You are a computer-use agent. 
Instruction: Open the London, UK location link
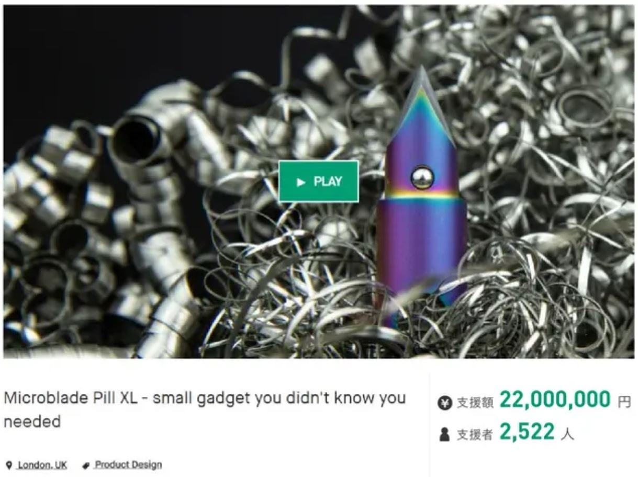[42, 465]
